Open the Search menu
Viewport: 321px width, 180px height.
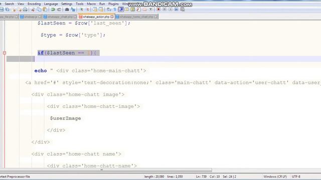10,3
